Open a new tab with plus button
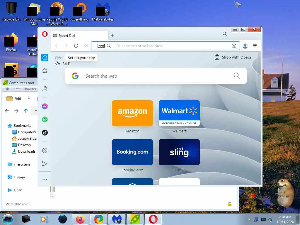Image resolution: width=300 pixels, height=225 pixels. point(113,35)
